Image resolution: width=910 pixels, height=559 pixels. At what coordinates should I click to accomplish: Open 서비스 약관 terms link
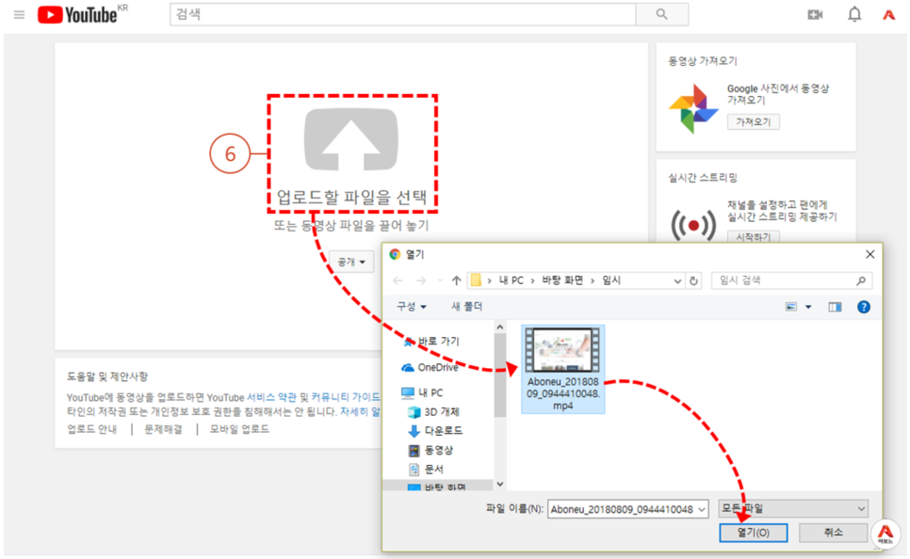click(271, 397)
